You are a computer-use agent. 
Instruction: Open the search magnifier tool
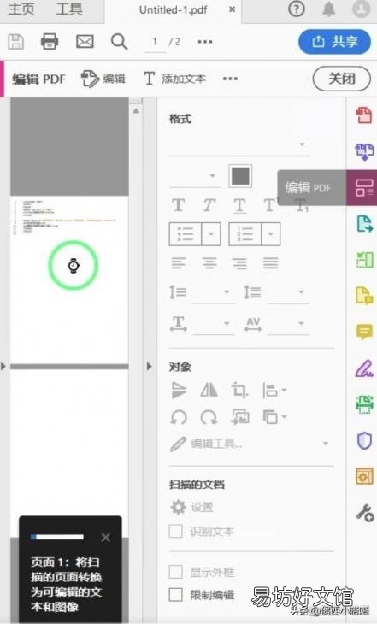click(119, 41)
